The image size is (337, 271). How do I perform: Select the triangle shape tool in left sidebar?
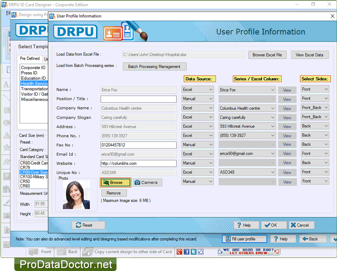click(6, 135)
